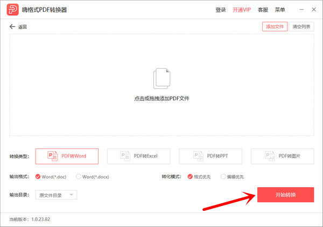Select the PDF转PPT conversion icon
This screenshot has width=323, height=227.
click(x=197, y=156)
